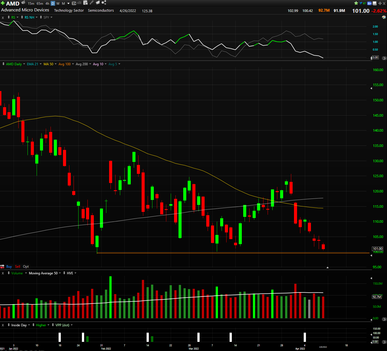Click the reorder arrows beside Inside Day
This screenshot has width=387, height=351.
click(x=9, y=325)
